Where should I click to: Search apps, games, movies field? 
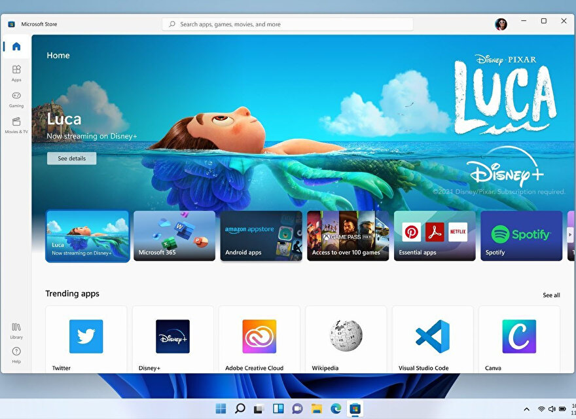[x=288, y=24]
